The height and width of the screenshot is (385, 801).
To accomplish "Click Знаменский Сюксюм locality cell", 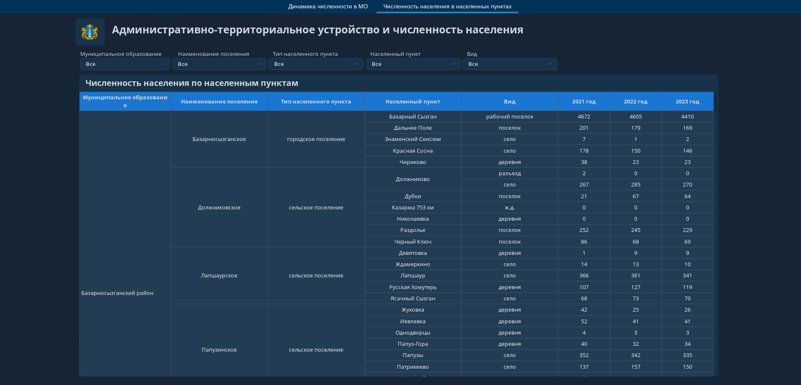I will 413,139.
